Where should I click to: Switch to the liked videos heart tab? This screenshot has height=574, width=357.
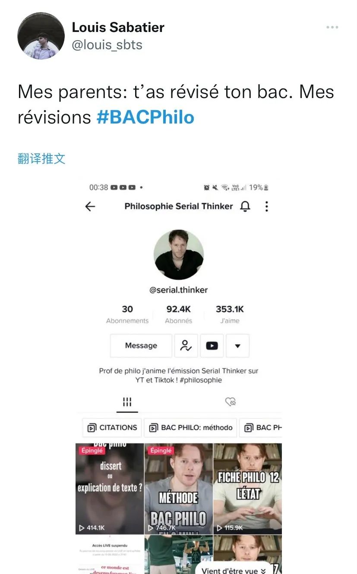[x=231, y=402]
